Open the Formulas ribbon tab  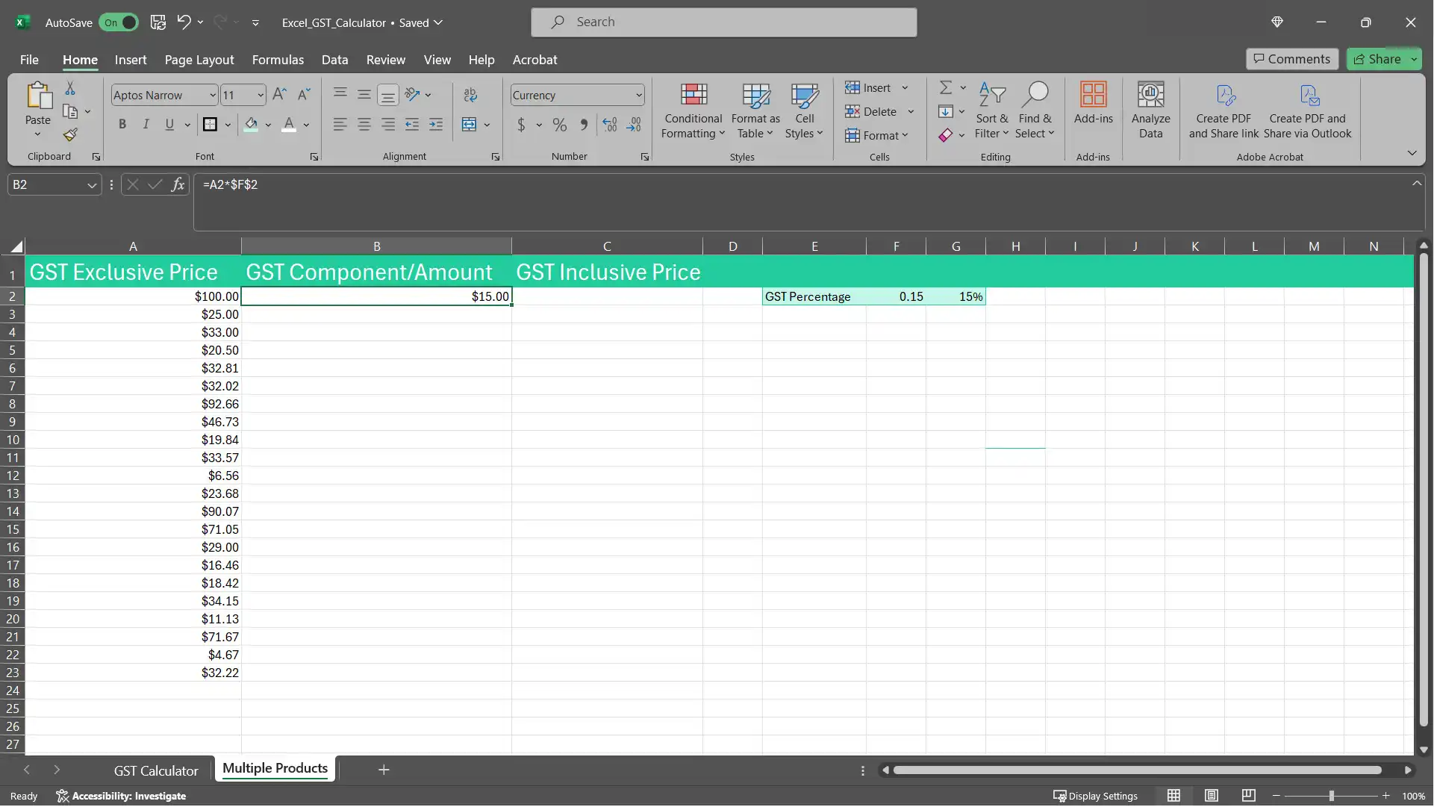pyautogui.click(x=278, y=60)
